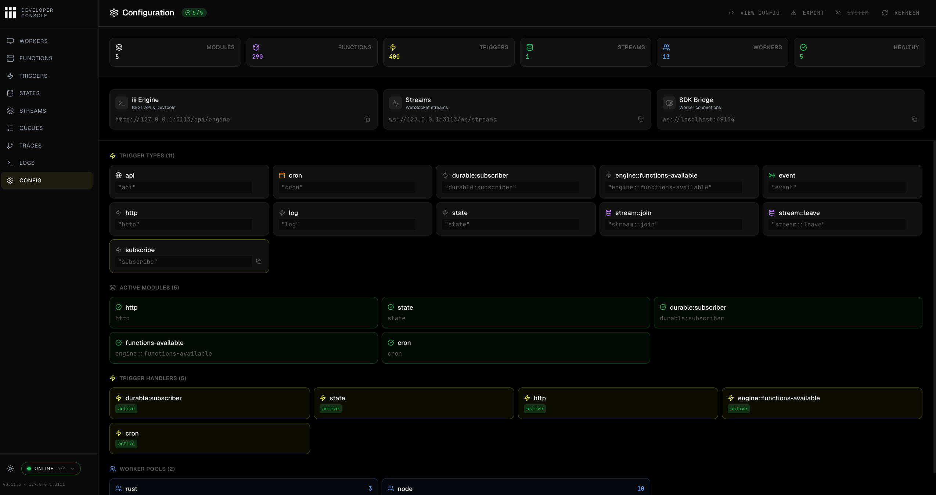This screenshot has height=495, width=936.
Task: Click the 5/5 healthy status badge
Action: click(x=194, y=13)
